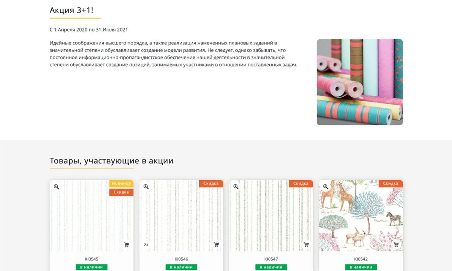Viewport: 452px width, 271px height.
Task: Open product title KI0547
Action: [271, 259]
